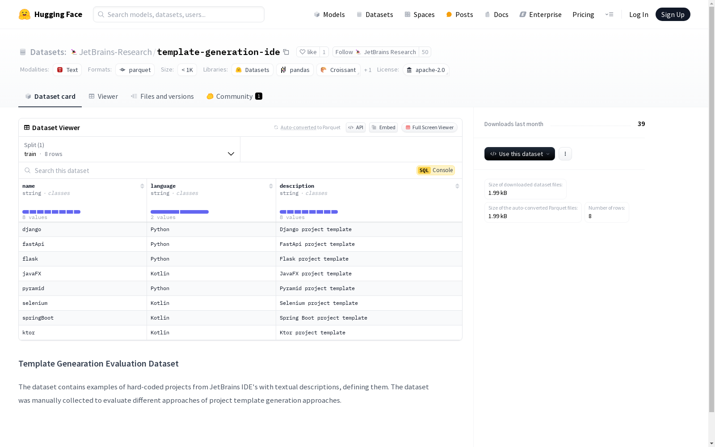This screenshot has width=715, height=447.
Task: Open Full Screen Viewer
Action: (x=429, y=127)
